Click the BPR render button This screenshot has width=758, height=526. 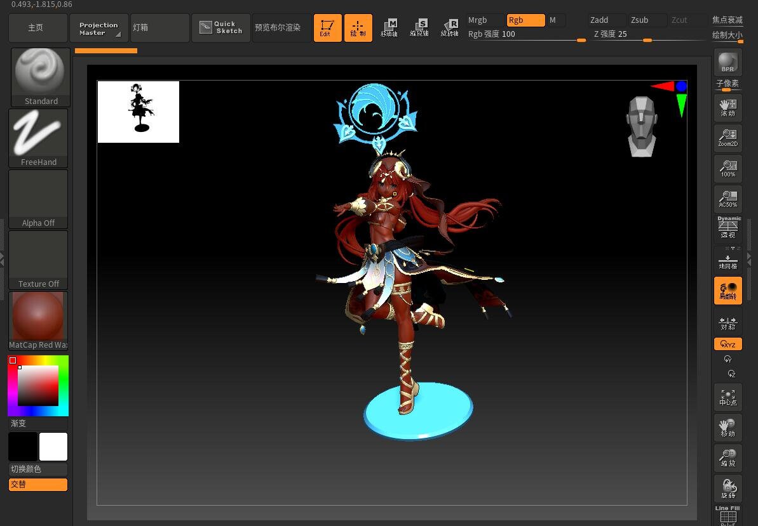[x=728, y=63]
